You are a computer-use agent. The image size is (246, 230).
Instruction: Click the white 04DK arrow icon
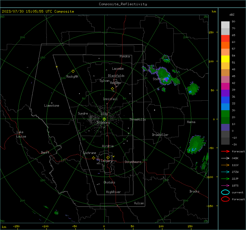(225, 158)
